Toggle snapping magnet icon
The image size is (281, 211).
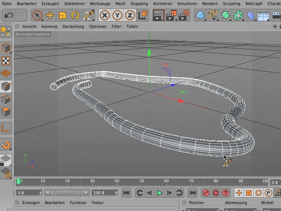(6, 144)
